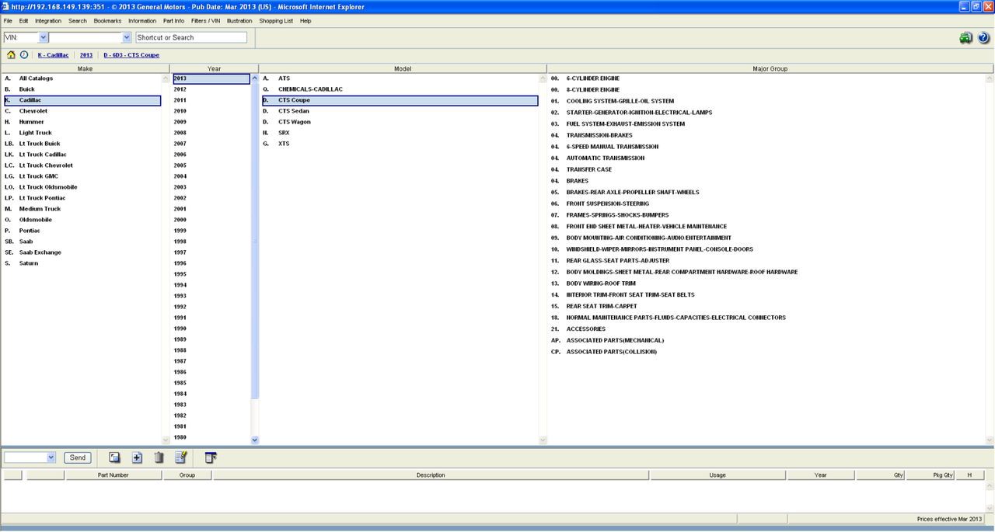995x532 pixels.
Task: Open FRONT SUSPENSION-STEERING group
Action: [607, 203]
